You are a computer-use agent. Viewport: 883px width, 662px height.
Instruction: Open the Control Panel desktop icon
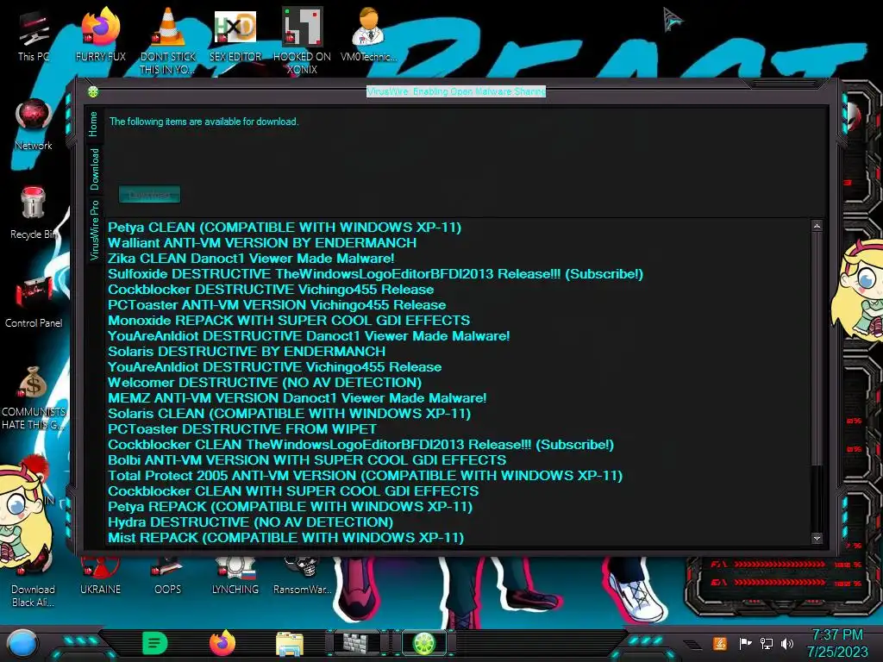34,302
